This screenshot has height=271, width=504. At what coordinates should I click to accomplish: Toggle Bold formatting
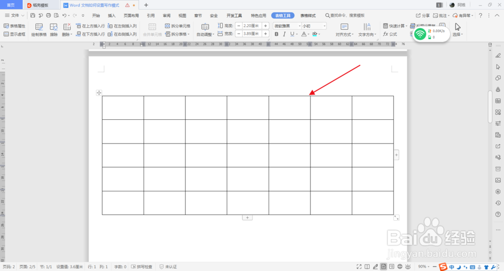pos(276,34)
